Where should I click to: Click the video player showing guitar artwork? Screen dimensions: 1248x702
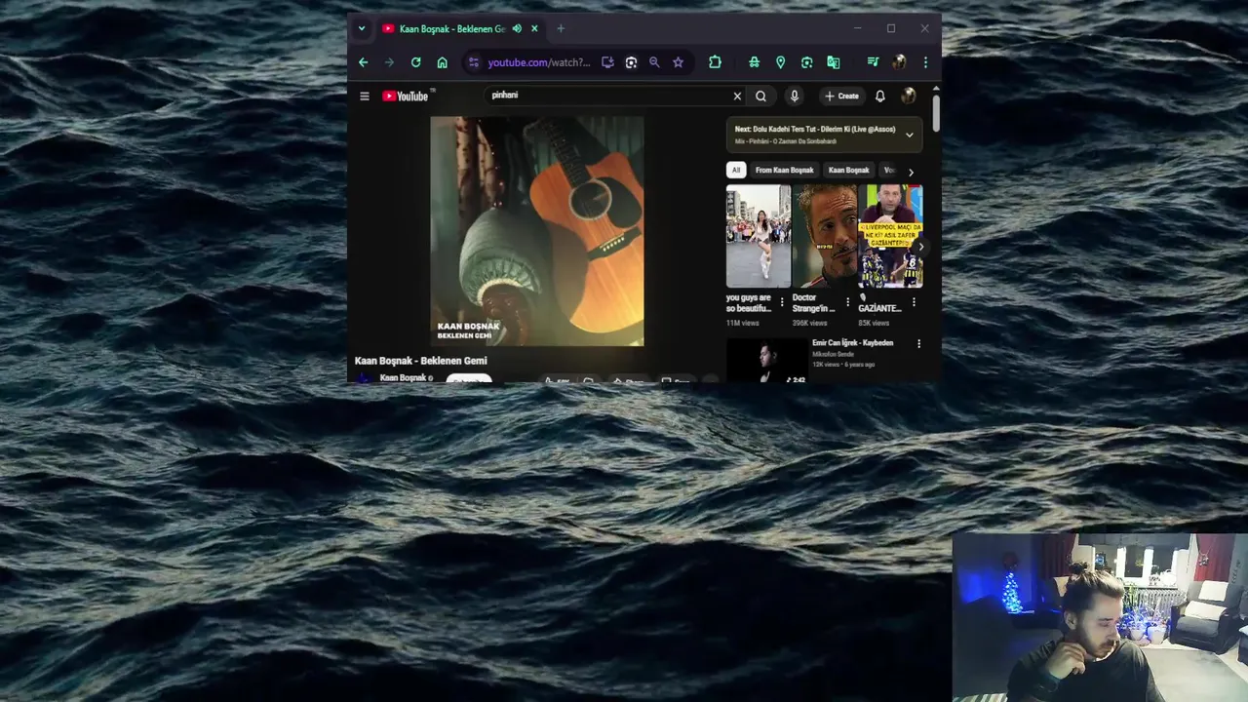(x=536, y=231)
